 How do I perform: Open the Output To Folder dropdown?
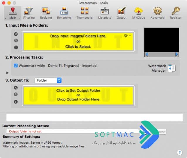tap(48, 80)
